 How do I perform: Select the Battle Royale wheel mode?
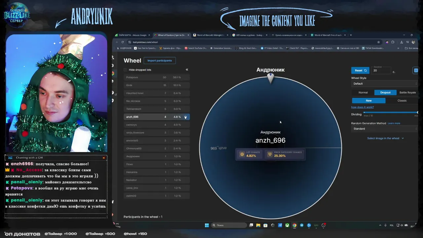click(x=407, y=93)
